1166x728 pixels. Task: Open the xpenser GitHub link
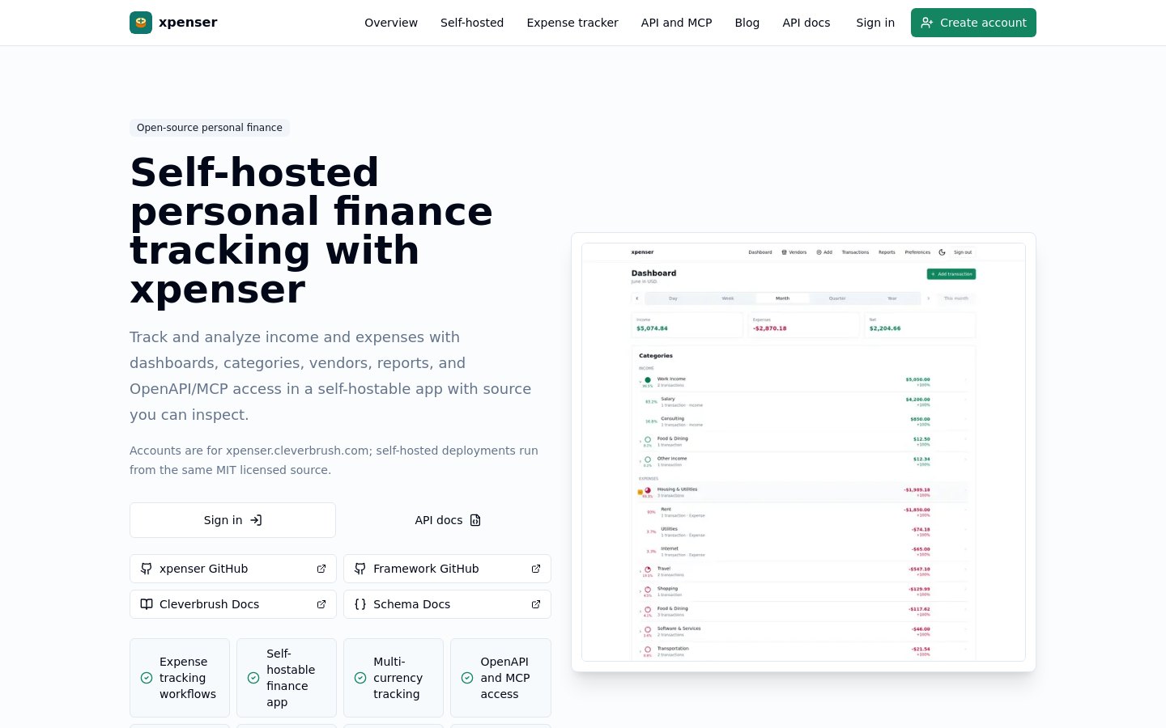pyautogui.click(x=233, y=569)
